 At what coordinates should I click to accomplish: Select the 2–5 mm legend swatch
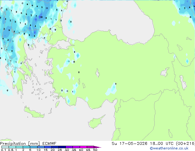click(x=26, y=147)
